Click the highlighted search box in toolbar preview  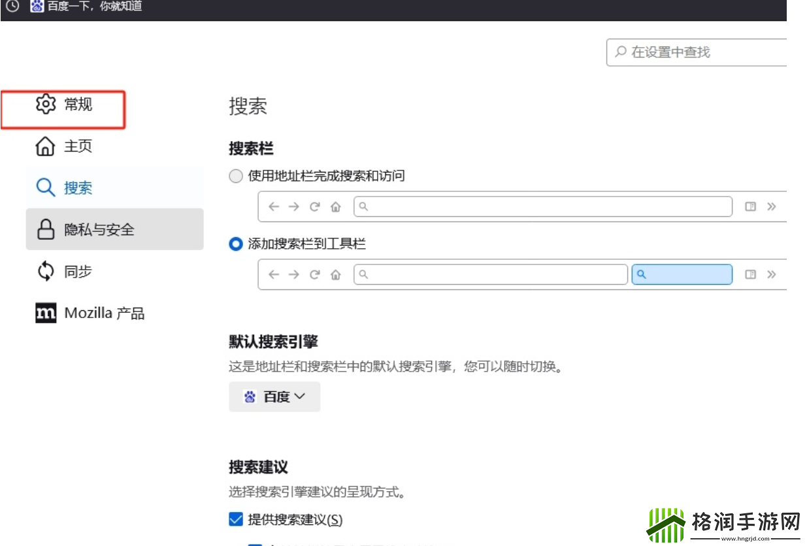[682, 274]
